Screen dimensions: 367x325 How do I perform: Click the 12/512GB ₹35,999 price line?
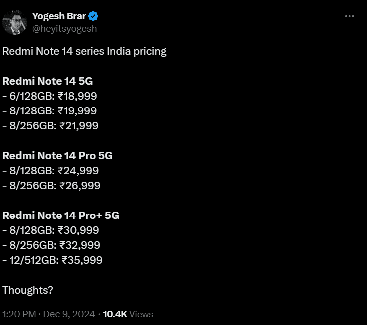click(52, 260)
